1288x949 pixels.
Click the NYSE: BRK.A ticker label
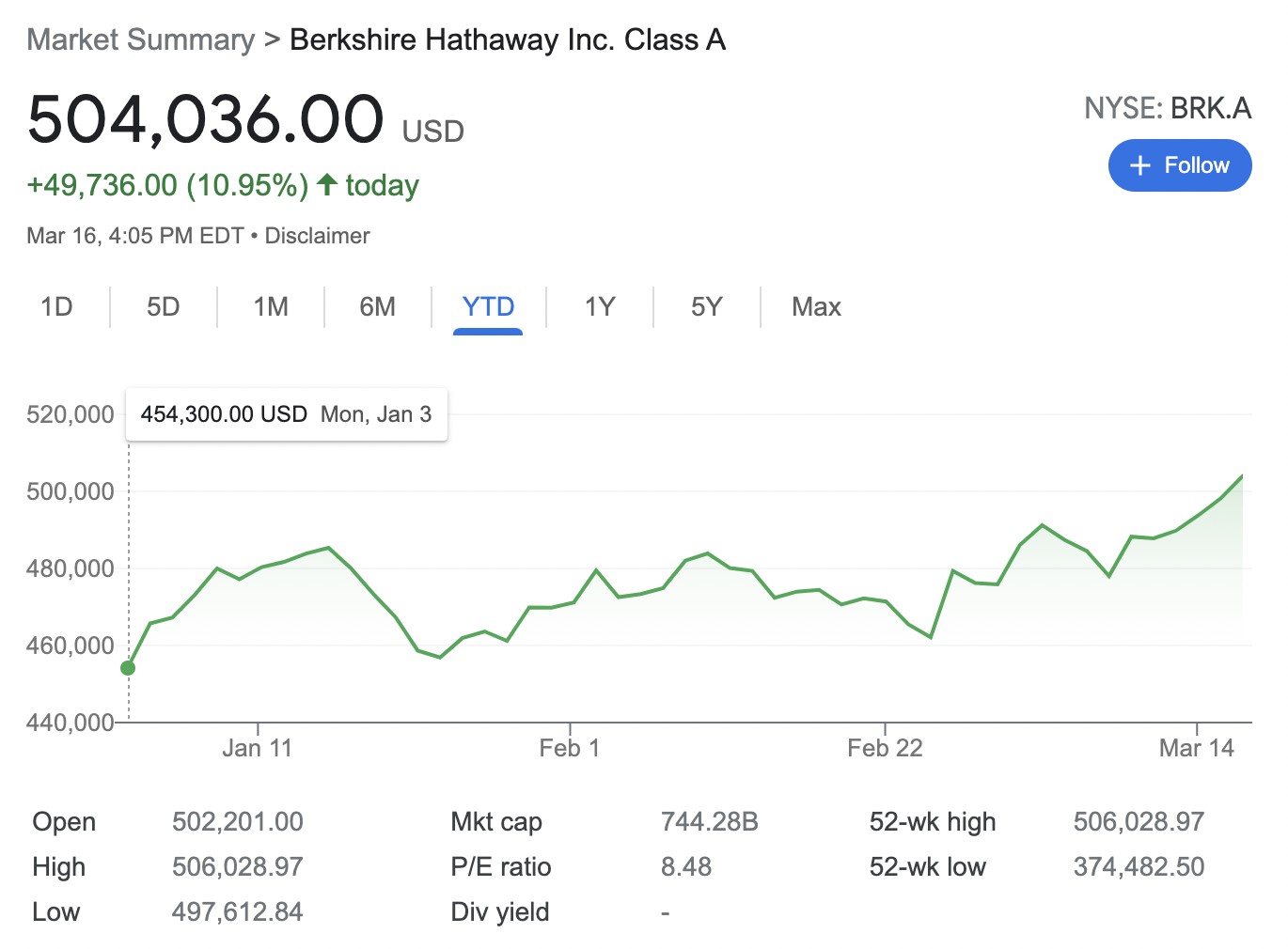click(1167, 108)
